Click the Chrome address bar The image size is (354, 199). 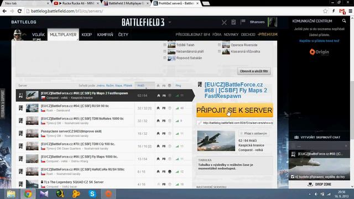[174, 11]
